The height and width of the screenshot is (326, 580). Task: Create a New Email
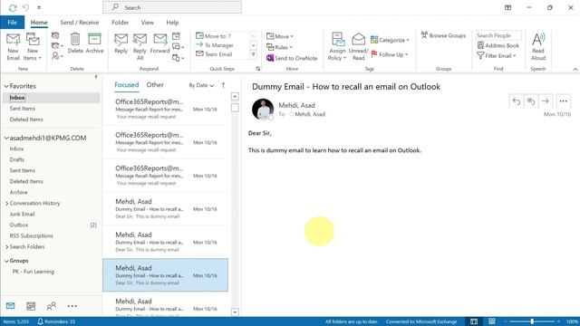click(13, 46)
